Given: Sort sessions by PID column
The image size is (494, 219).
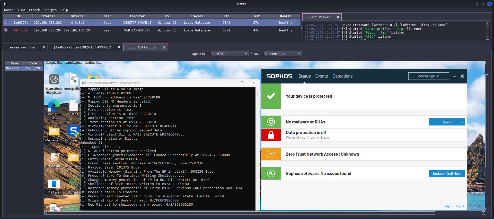Looking at the screenshot, I should click(226, 16).
